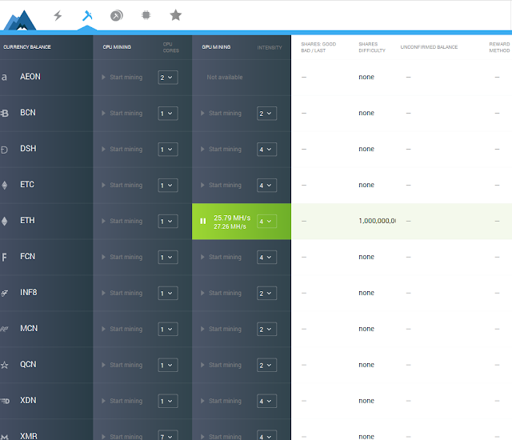Screen dimensions: 512x440
Task: Start GPU mining for QCN
Action: pos(221,365)
